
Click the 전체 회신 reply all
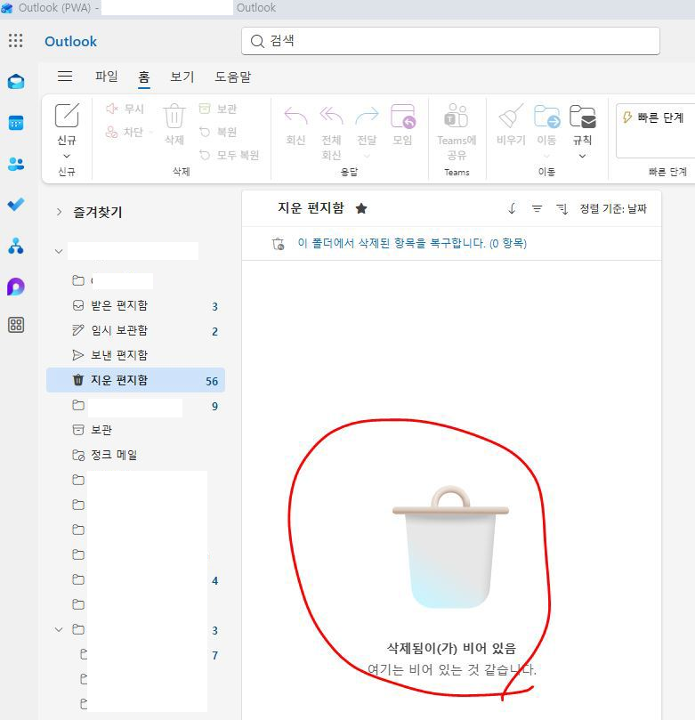click(x=331, y=133)
